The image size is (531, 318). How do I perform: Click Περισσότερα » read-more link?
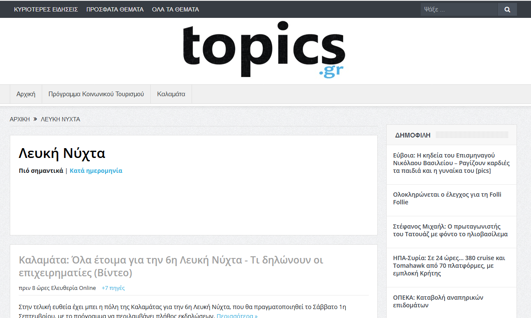pos(237,315)
